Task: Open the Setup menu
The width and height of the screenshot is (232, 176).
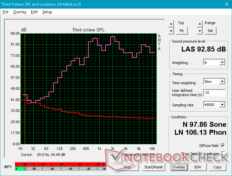Action: (x=47, y=12)
